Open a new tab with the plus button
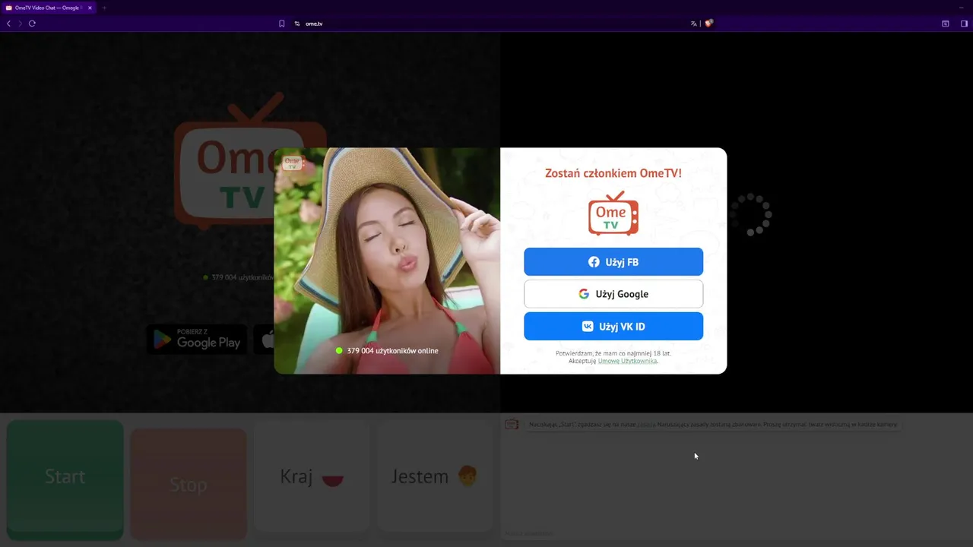 (104, 8)
